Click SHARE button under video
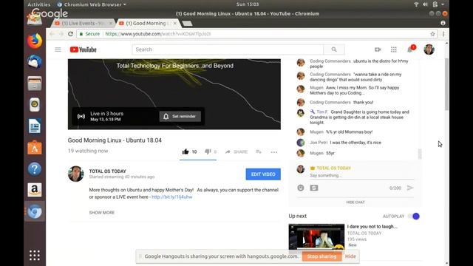 pos(236,151)
